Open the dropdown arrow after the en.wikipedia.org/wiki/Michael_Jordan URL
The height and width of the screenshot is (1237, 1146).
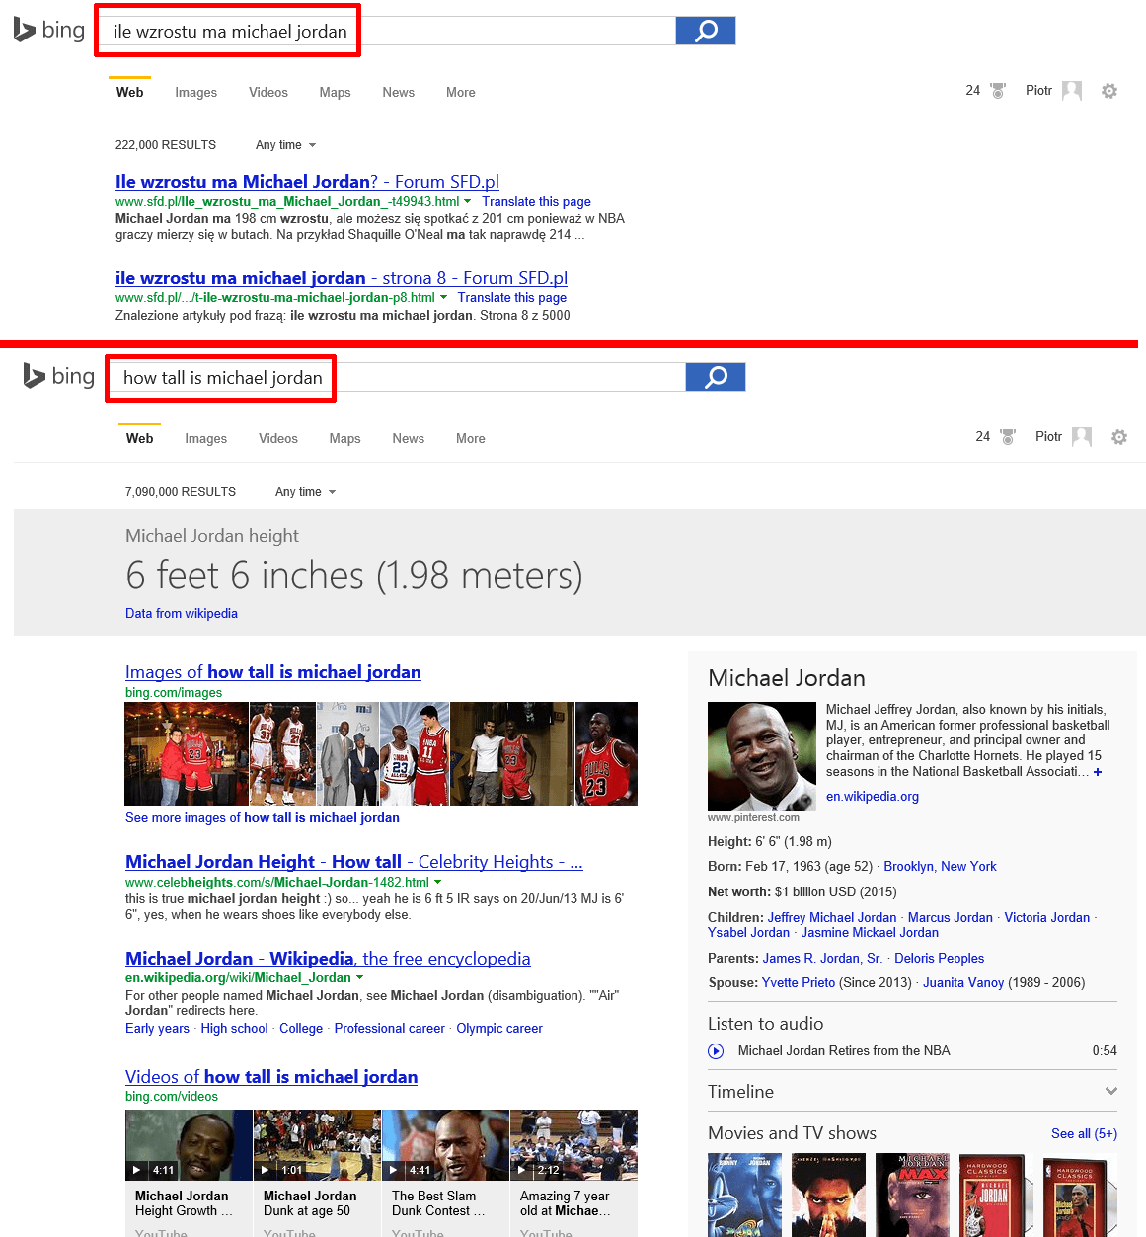pyautogui.click(x=359, y=977)
